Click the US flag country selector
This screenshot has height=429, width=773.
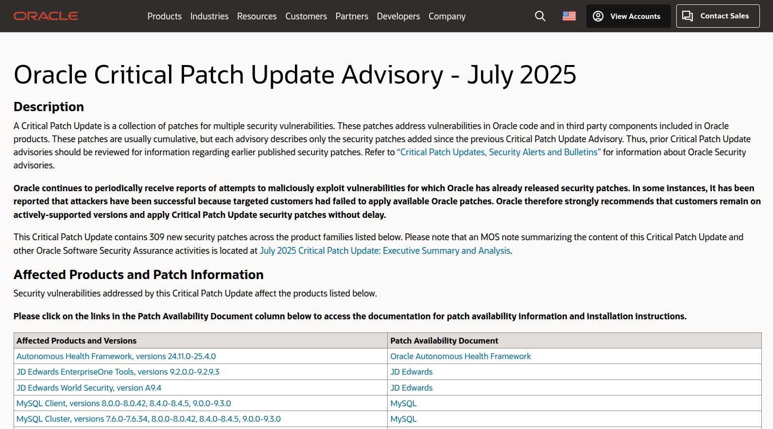click(x=569, y=16)
